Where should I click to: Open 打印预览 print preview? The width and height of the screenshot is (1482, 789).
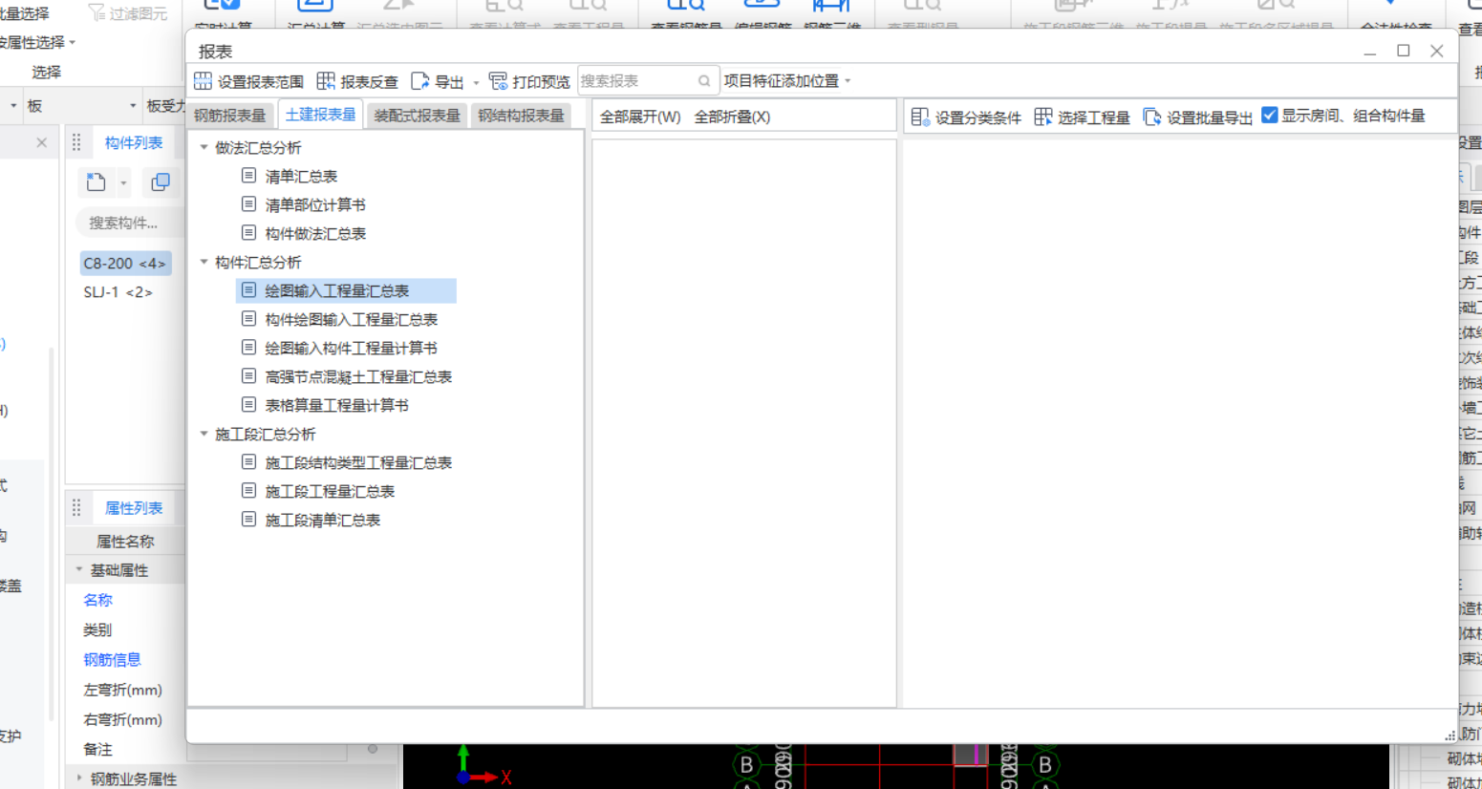click(535, 80)
